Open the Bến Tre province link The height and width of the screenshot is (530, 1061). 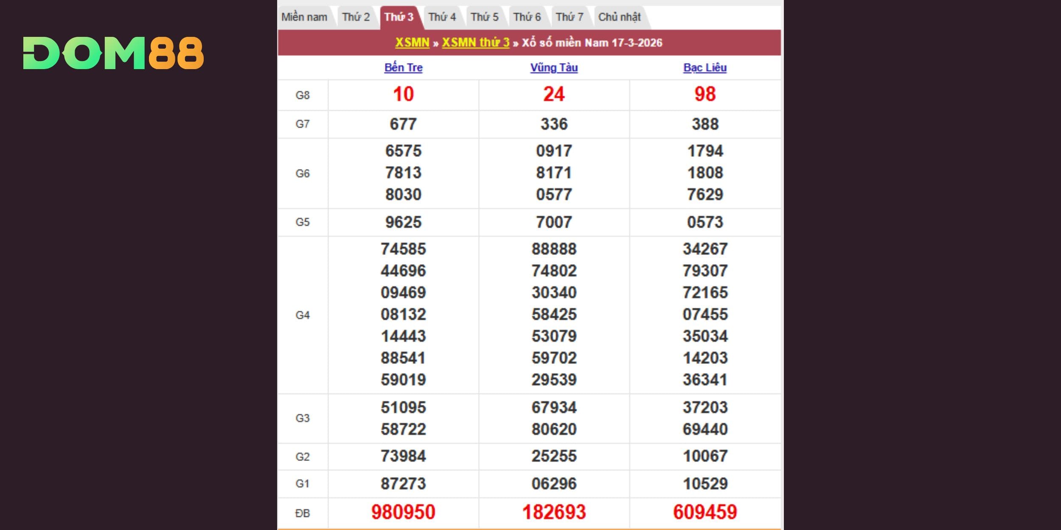(403, 68)
